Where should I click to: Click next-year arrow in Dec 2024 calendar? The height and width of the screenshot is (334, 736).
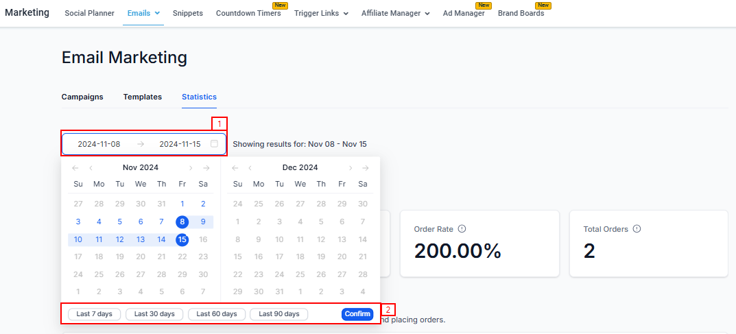[x=366, y=168]
